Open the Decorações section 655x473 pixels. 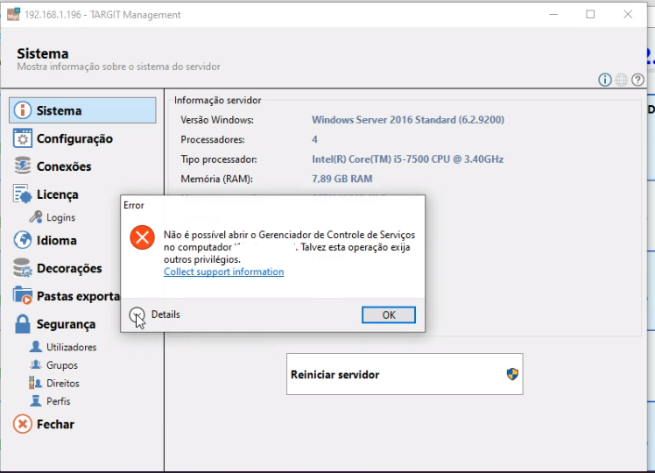(69, 268)
